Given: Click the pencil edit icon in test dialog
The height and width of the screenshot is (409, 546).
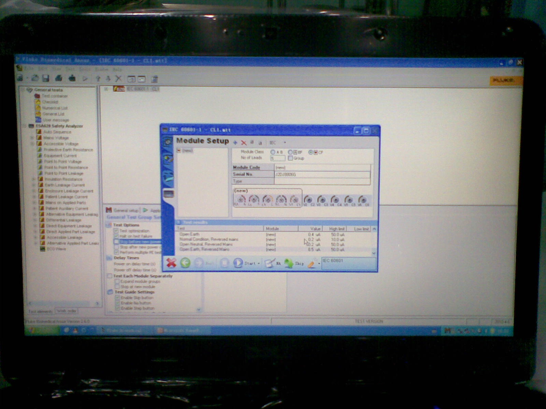Looking at the screenshot, I should [x=312, y=263].
